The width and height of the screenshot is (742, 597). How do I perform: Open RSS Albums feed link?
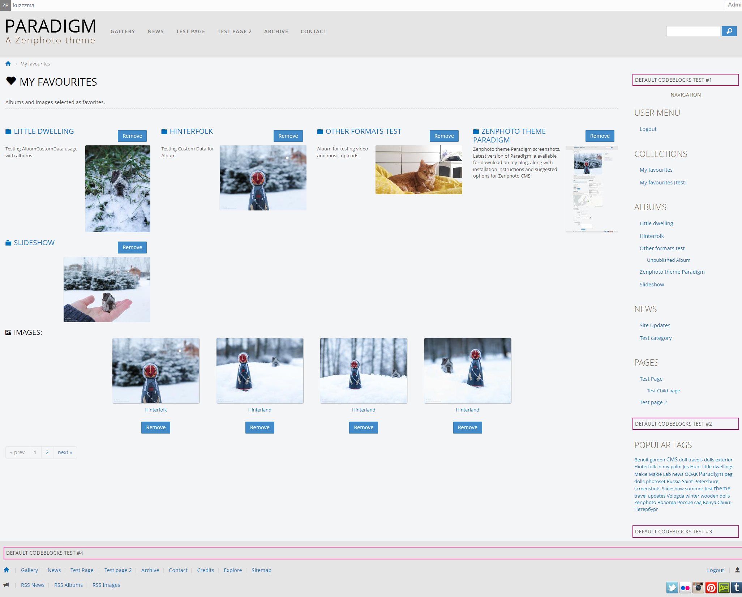pos(68,585)
